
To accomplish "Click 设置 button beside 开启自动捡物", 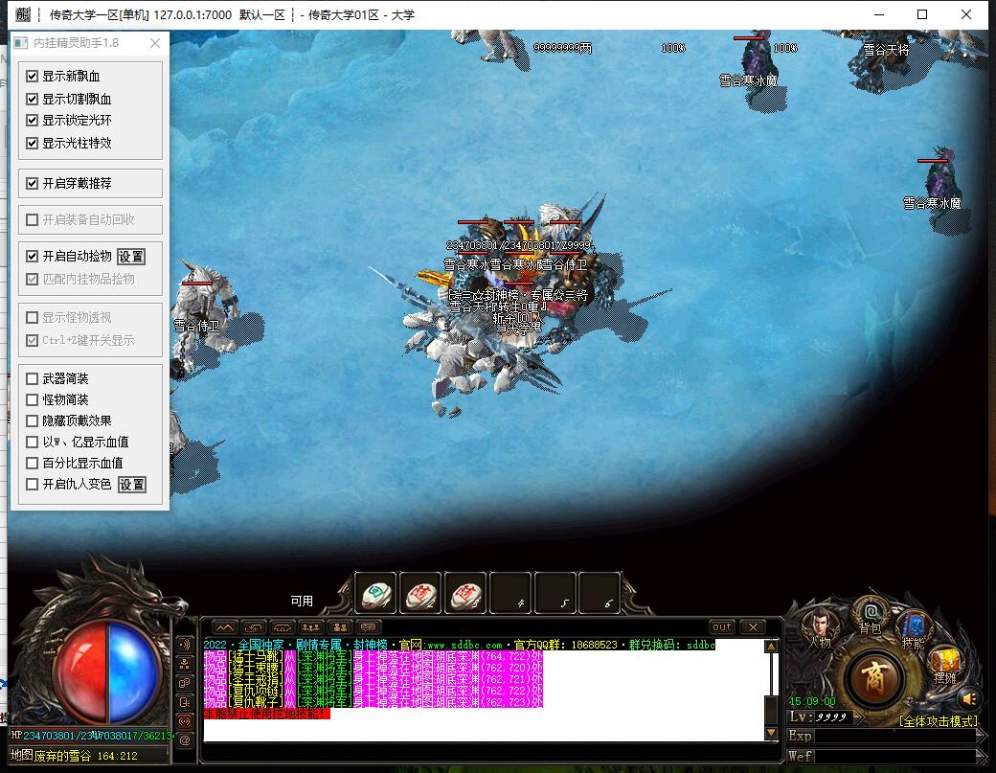I will click(131, 257).
